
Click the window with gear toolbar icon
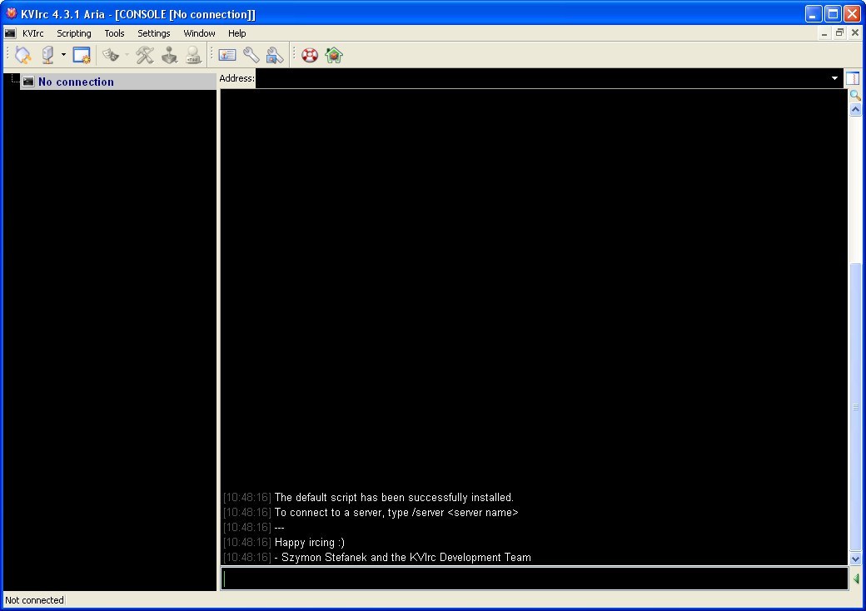coord(82,55)
